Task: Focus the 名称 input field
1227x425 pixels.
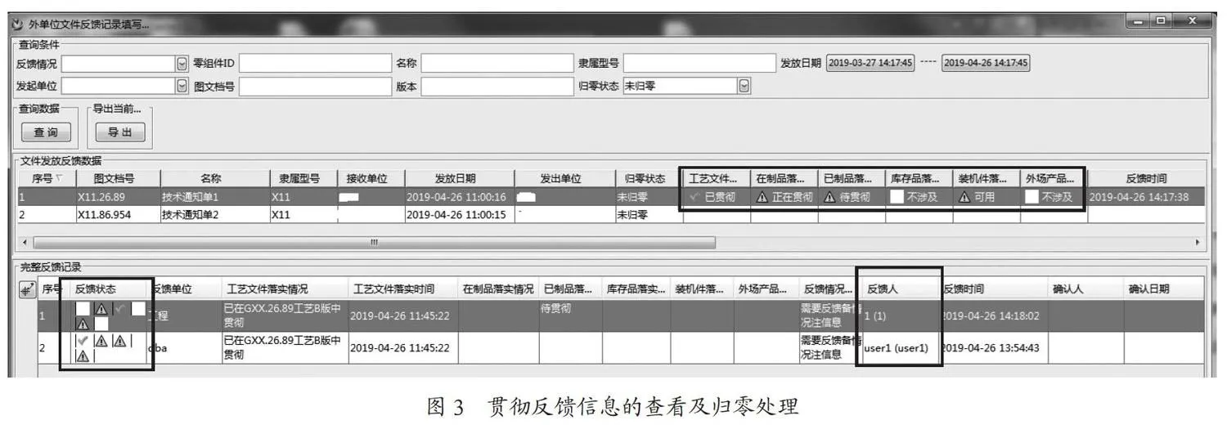Action: [x=497, y=64]
